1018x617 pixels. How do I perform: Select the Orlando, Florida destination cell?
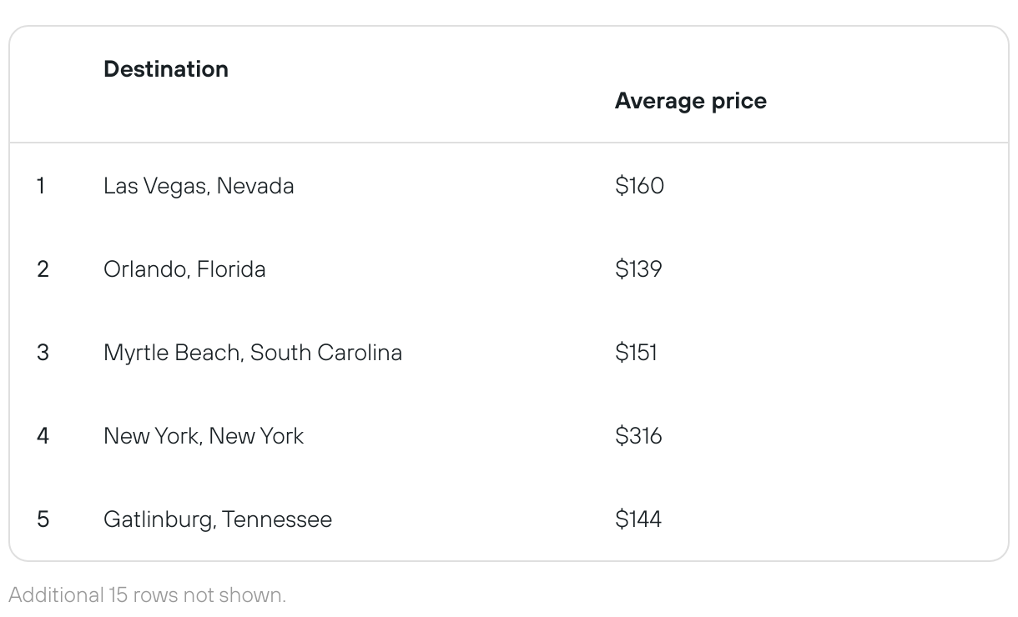pos(184,268)
